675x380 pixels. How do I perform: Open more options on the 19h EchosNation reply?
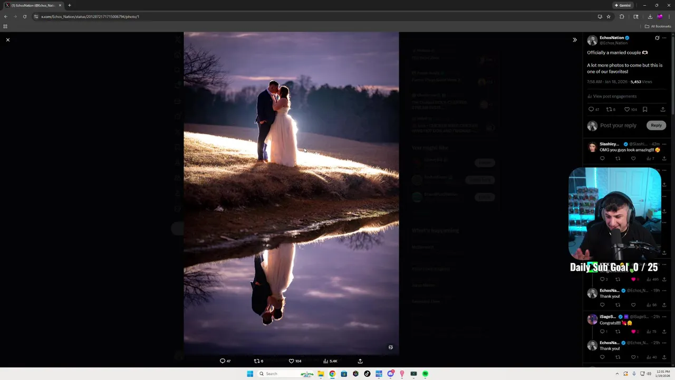pos(664,290)
